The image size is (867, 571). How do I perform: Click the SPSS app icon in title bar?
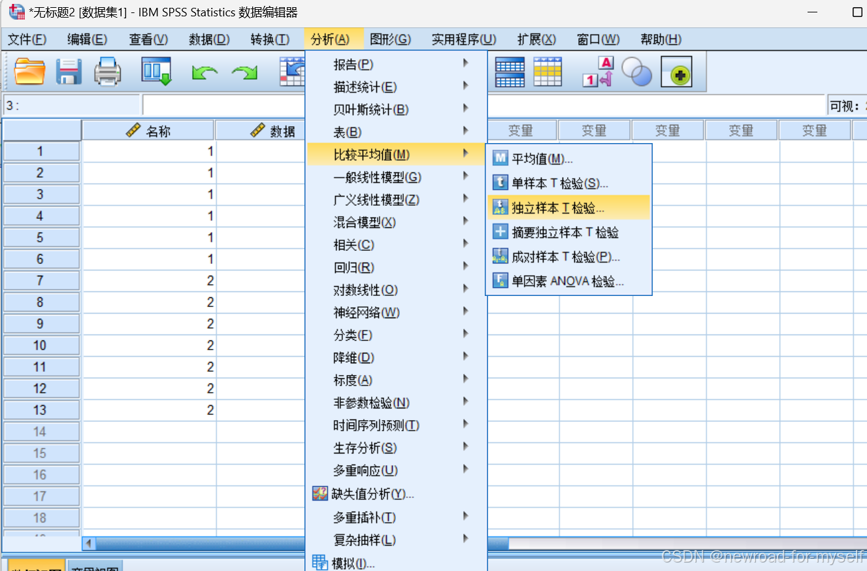(16, 12)
